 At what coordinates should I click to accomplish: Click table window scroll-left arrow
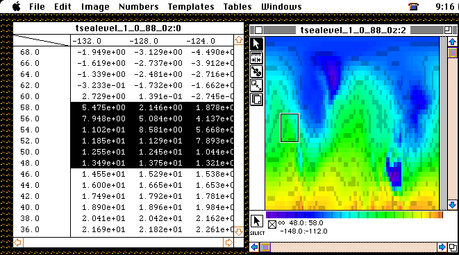18,243
